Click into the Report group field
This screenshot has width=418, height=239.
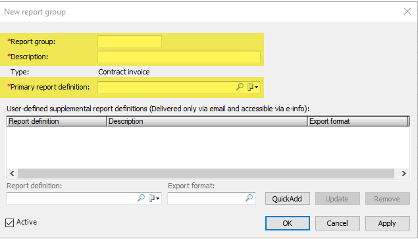click(x=130, y=42)
